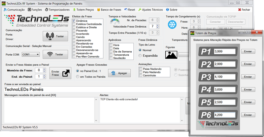Decrease Velocidade Frase Dinâmica stepper

point(158,27)
